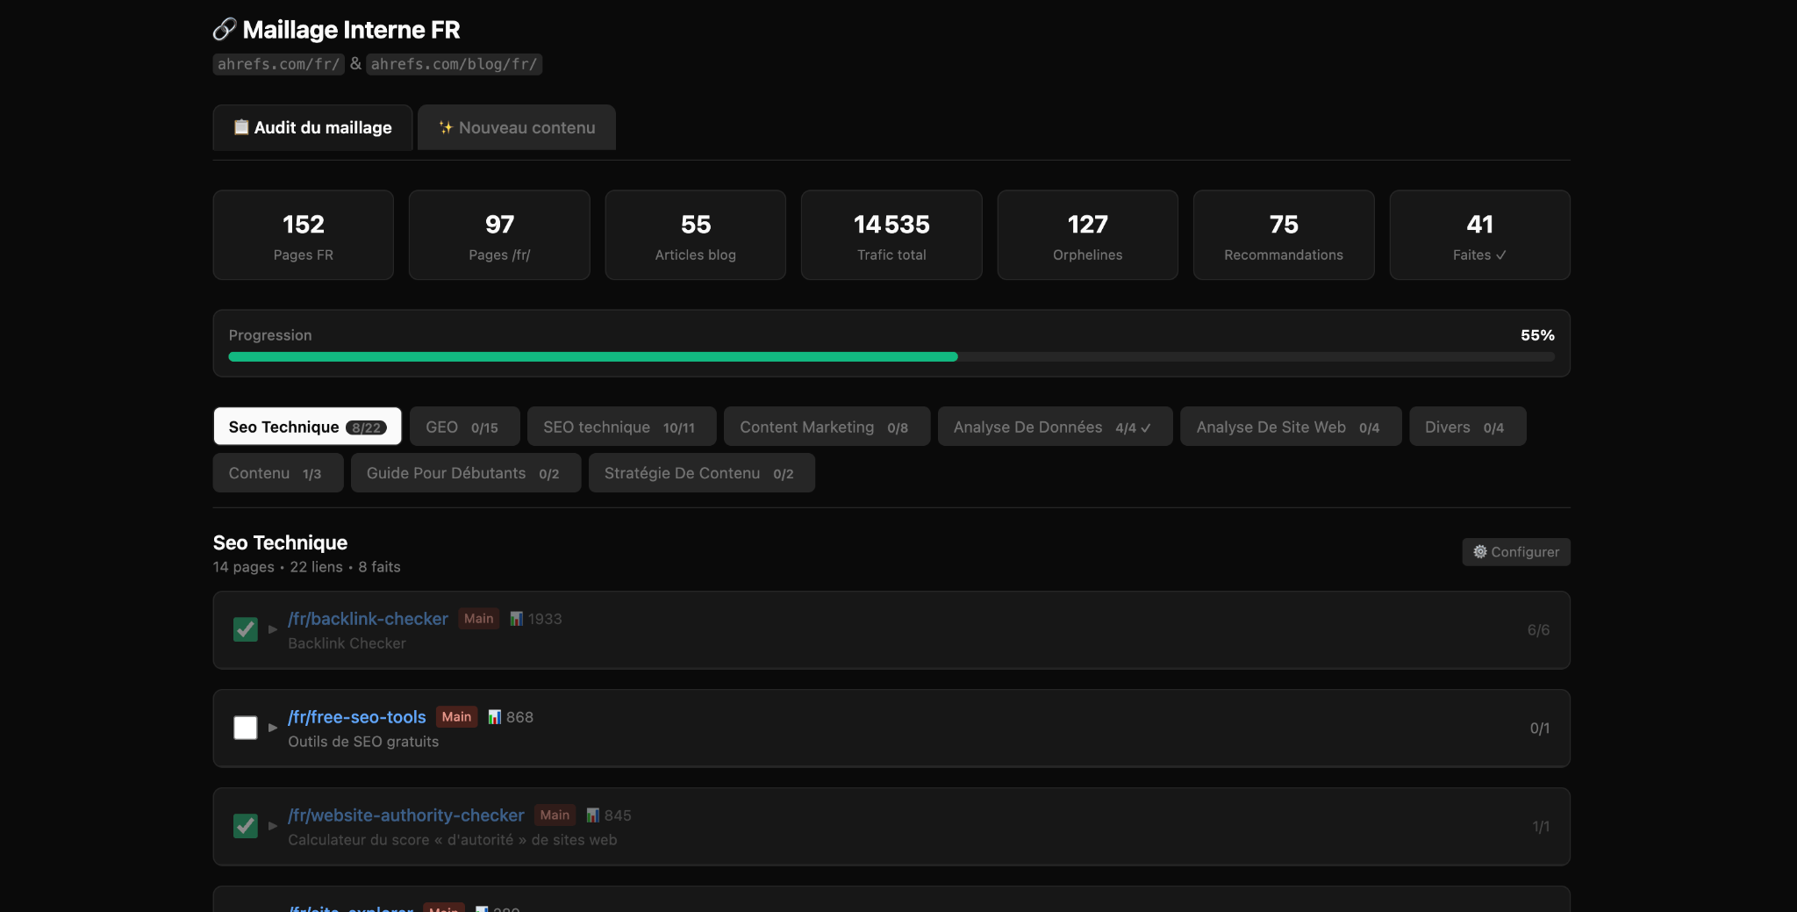Select Guide Pour Débutants 0/2 category
1797x912 pixels.
point(466,472)
